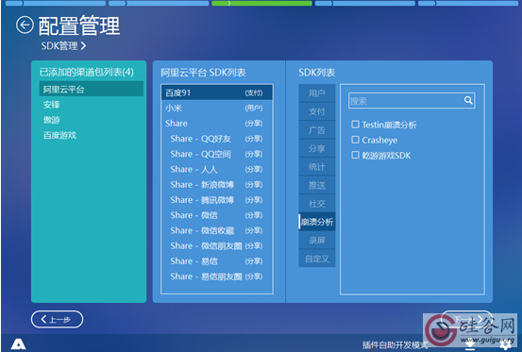Enable the Testin崩溃分析 checkbox
The width and height of the screenshot is (522, 352).
[x=355, y=125]
